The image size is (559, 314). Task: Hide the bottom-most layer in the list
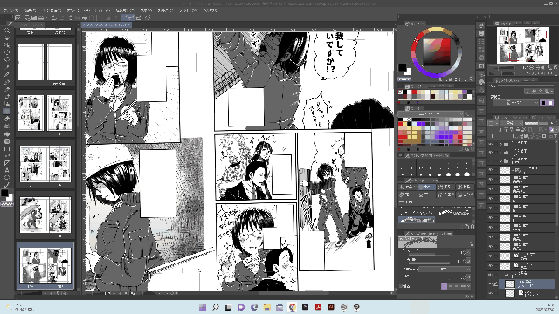point(491,293)
